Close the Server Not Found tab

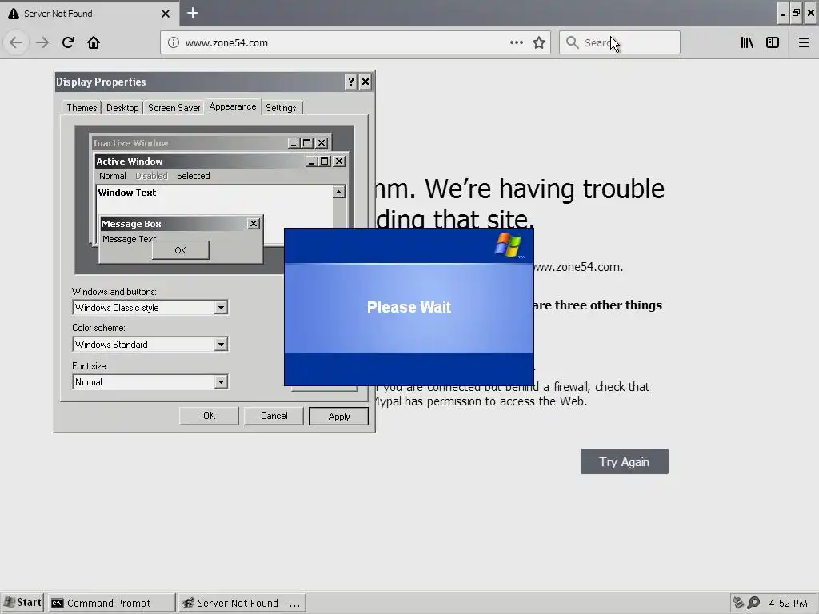pos(166,14)
